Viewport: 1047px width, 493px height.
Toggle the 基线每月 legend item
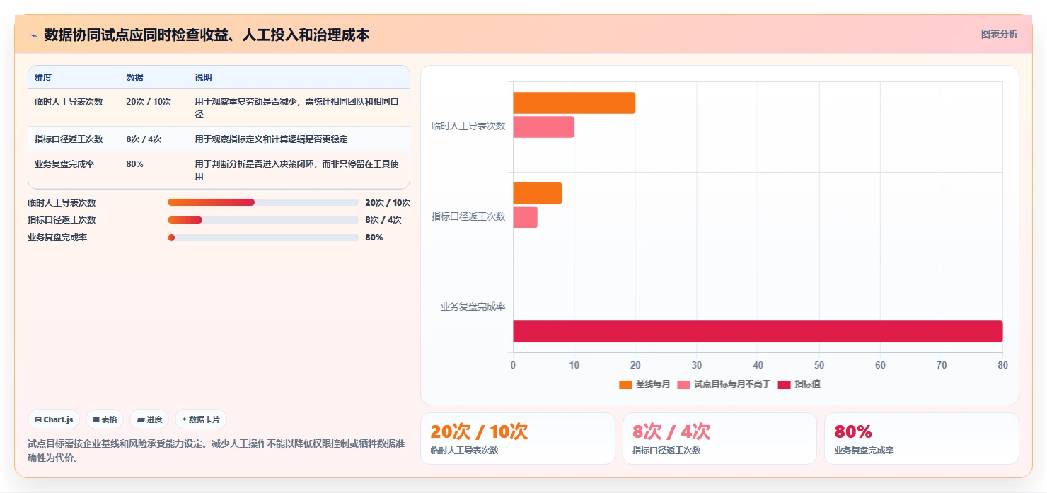(644, 384)
